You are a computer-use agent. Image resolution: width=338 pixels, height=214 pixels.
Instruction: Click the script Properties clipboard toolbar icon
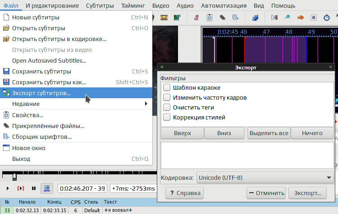pyautogui.click(x=209, y=18)
